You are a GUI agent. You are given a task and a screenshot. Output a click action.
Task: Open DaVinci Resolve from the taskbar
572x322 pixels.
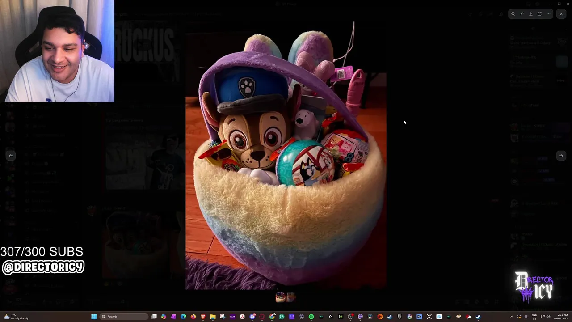click(x=370, y=317)
